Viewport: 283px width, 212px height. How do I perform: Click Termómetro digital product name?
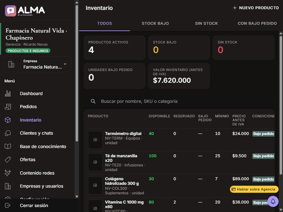point(123,134)
